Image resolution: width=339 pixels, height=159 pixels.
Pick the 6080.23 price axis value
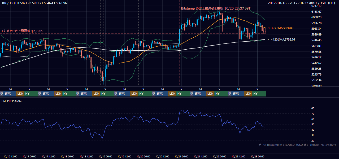coord(316,17)
